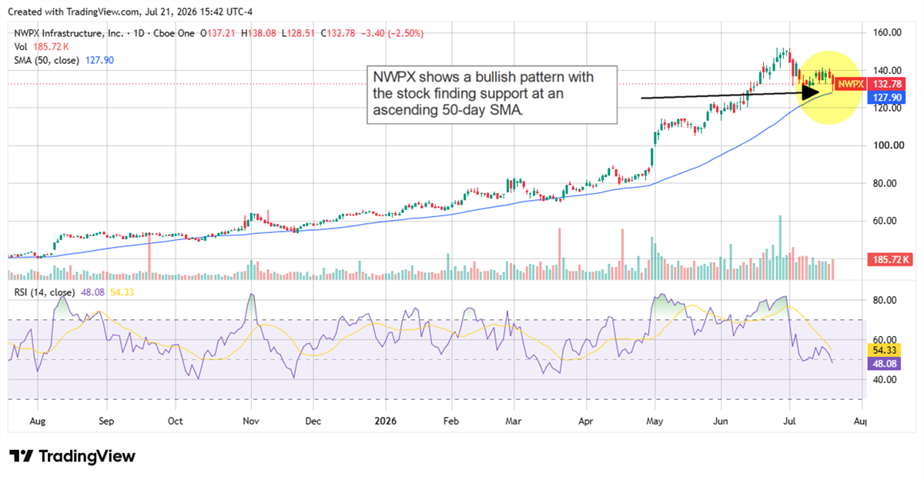
Task: Click the Mar label on time axis
Action: 513,422
